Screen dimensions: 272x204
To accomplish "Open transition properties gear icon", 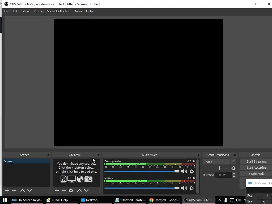I will coord(233,168).
